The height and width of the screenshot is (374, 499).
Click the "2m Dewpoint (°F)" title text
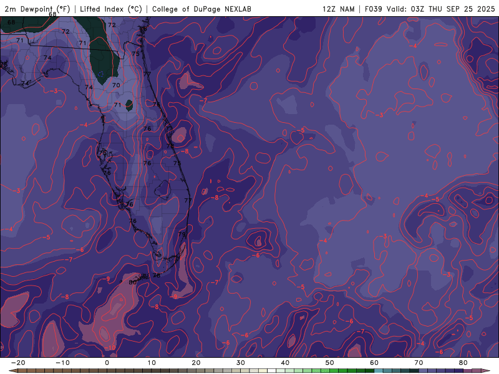pyautogui.click(x=37, y=9)
